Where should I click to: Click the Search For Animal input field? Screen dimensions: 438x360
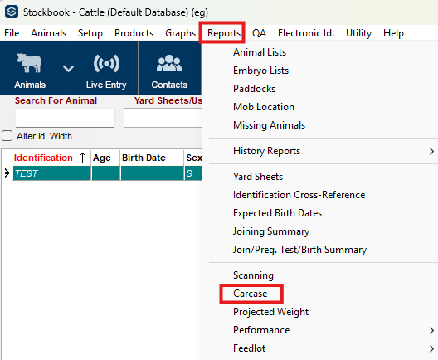pos(65,118)
